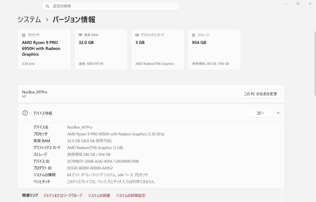This screenshot has height=202, width=316.
Task: Click the search magnifier icon
Action: pos(48,6)
